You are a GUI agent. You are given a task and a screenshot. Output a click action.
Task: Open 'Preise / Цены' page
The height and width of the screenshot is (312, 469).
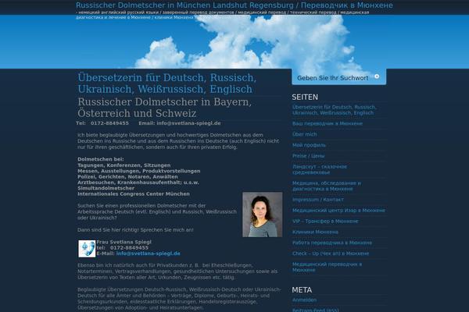coord(309,156)
